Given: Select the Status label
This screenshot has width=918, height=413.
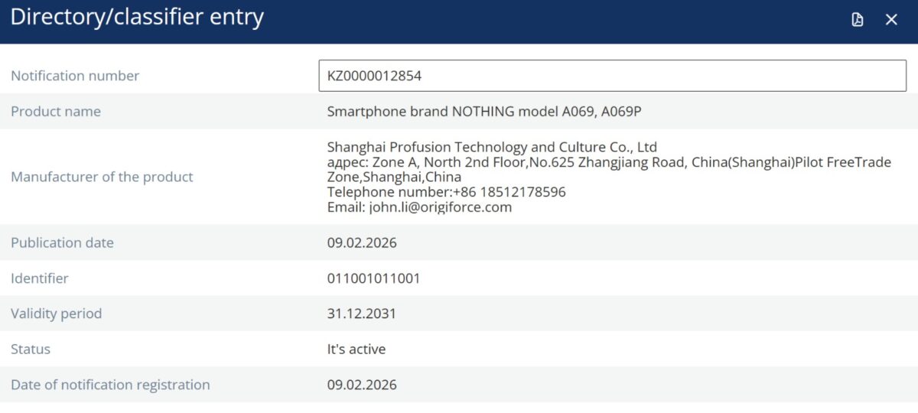Looking at the screenshot, I should [31, 350].
